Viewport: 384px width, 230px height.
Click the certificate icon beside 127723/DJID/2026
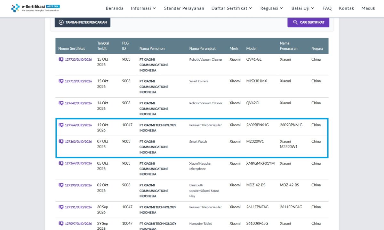tap(61, 59)
